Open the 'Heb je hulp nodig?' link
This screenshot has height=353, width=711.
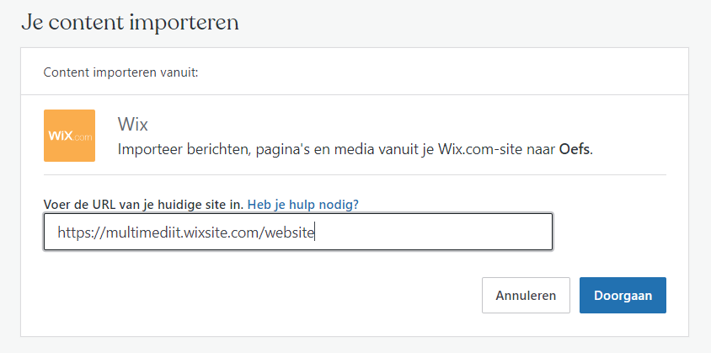click(x=303, y=204)
